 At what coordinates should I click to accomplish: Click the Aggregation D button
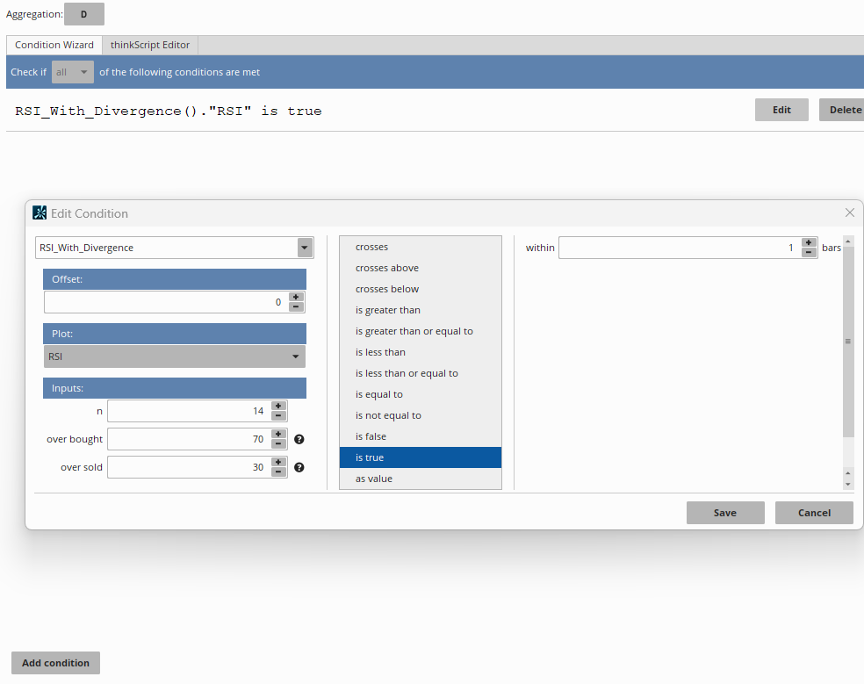click(x=84, y=14)
